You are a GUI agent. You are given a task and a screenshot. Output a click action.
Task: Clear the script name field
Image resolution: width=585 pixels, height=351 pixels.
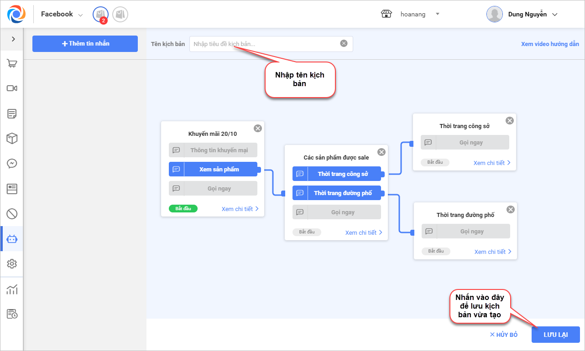click(x=344, y=43)
